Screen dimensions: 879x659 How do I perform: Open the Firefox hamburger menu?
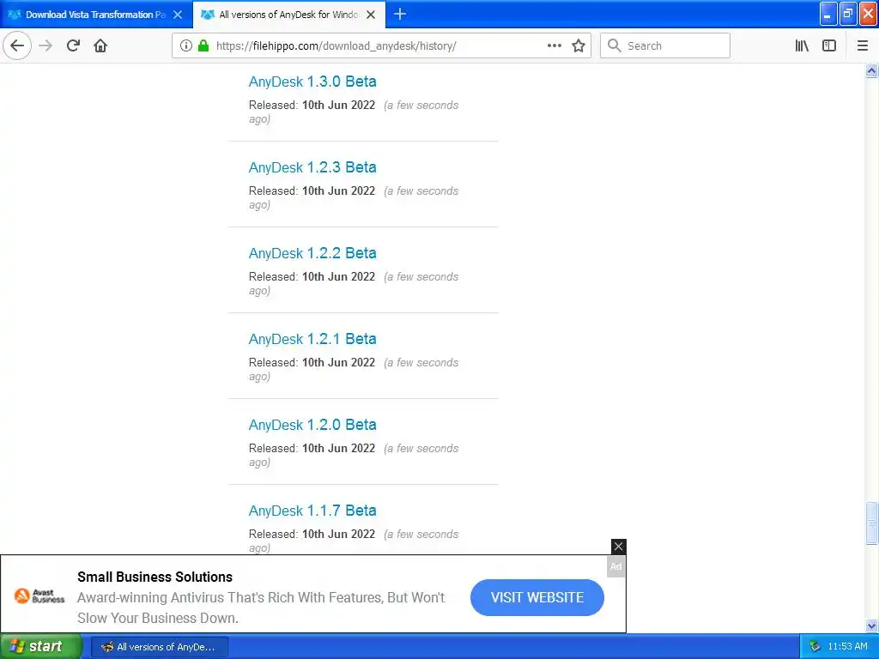pyautogui.click(x=863, y=45)
